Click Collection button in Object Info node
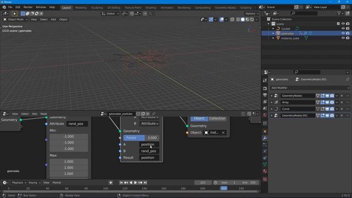 (217, 118)
